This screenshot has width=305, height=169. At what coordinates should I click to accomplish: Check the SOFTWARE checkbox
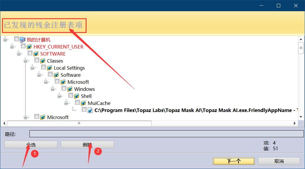coord(30,53)
